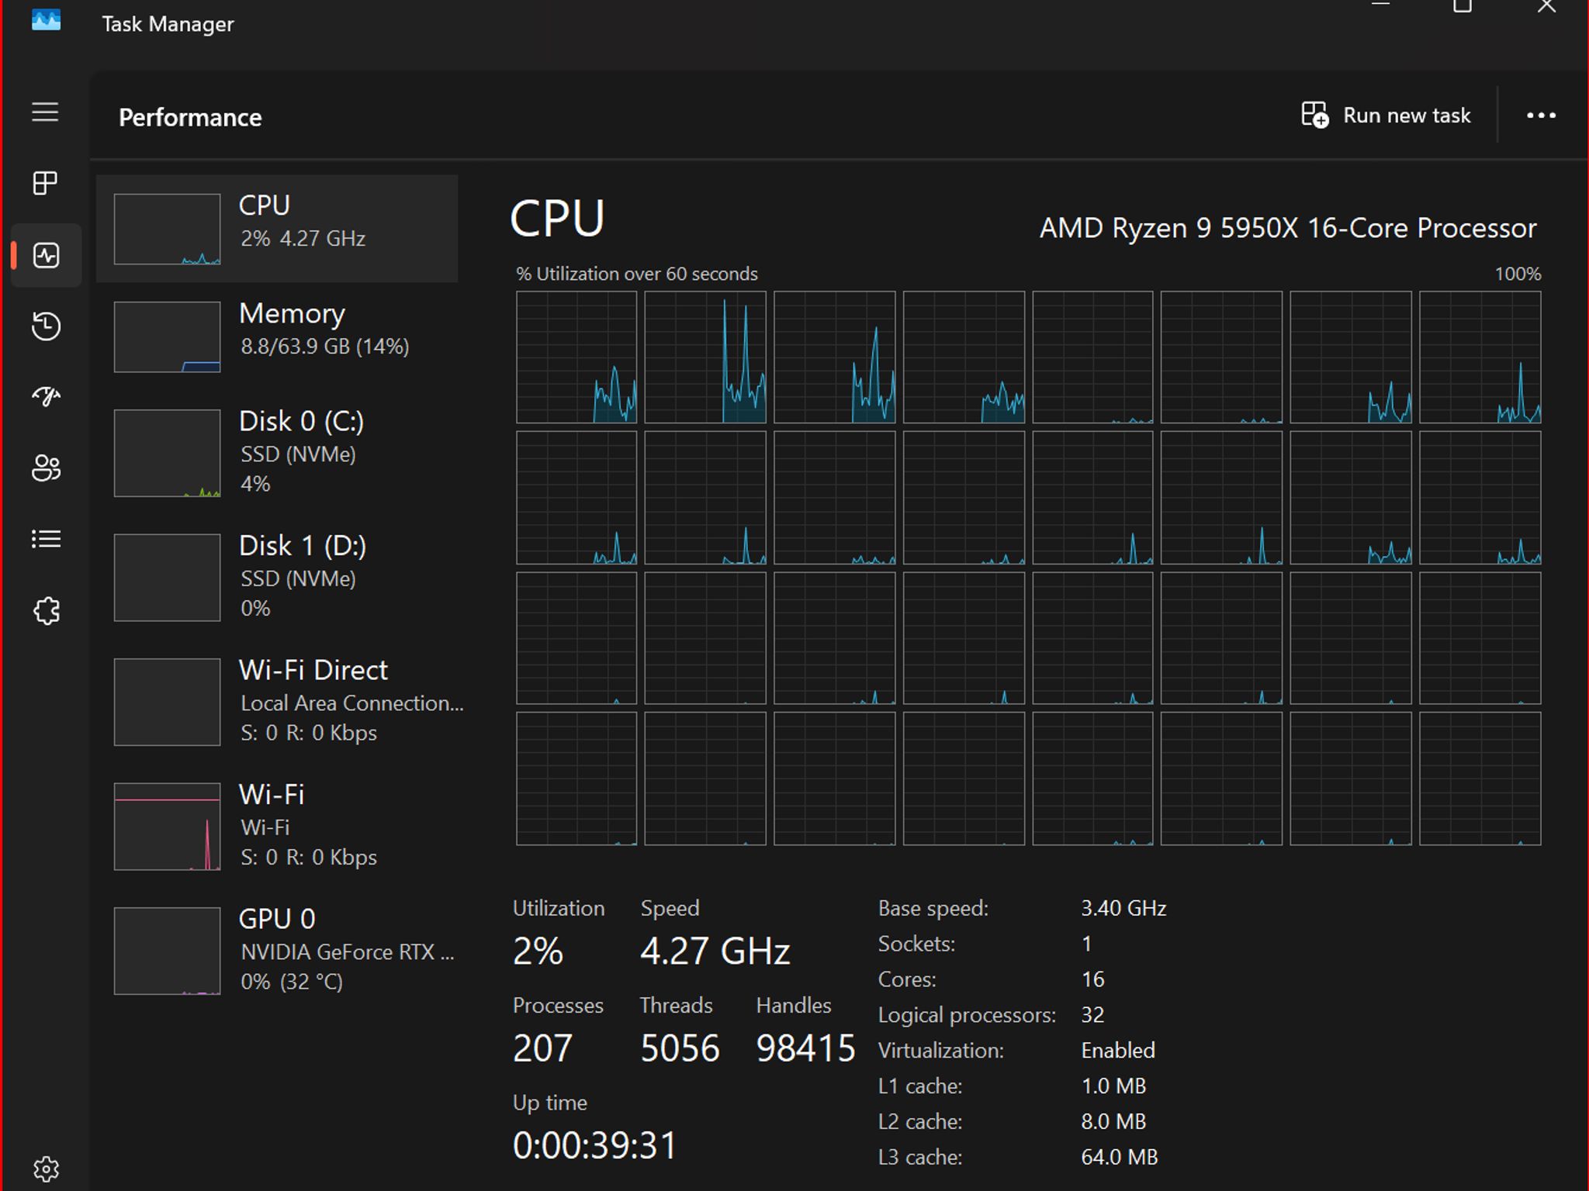
Task: Open the hamburger navigation menu
Action: 45,112
